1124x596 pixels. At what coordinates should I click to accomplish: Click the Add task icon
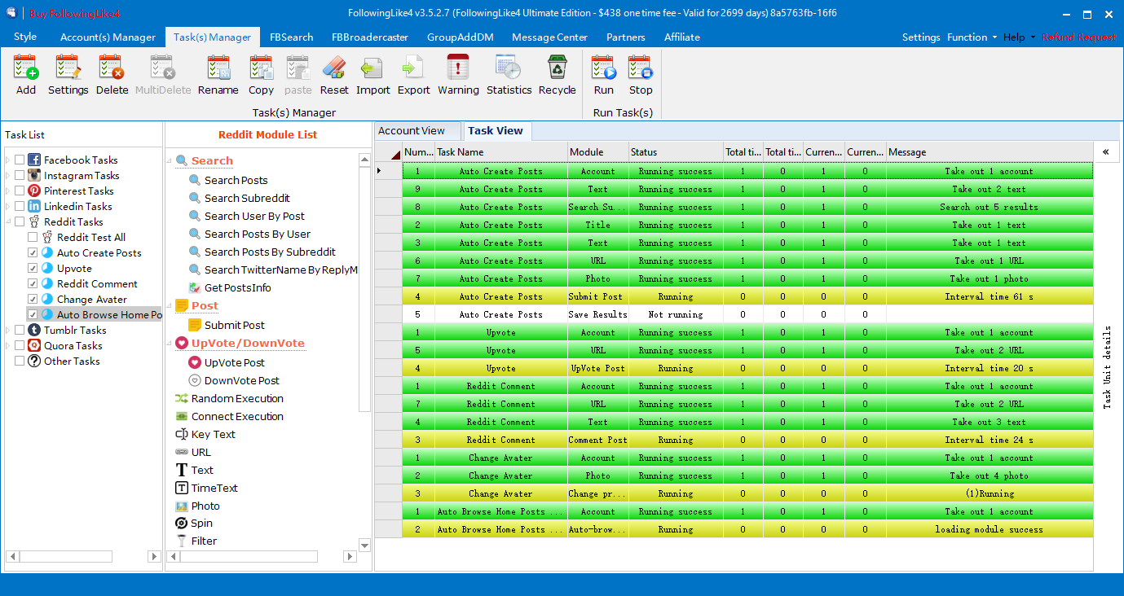click(x=26, y=68)
